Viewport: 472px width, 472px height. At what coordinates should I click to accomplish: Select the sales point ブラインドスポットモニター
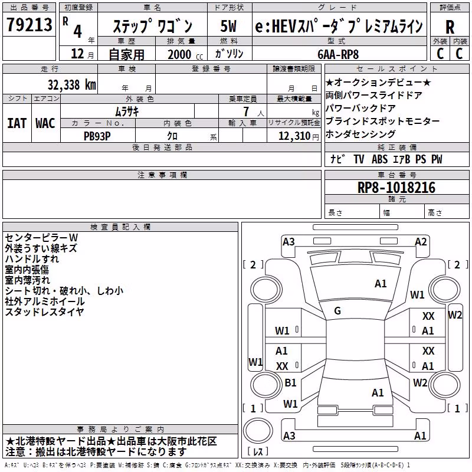(382, 121)
